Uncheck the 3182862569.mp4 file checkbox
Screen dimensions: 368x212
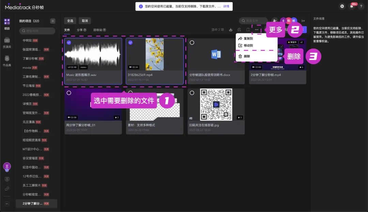click(x=130, y=43)
